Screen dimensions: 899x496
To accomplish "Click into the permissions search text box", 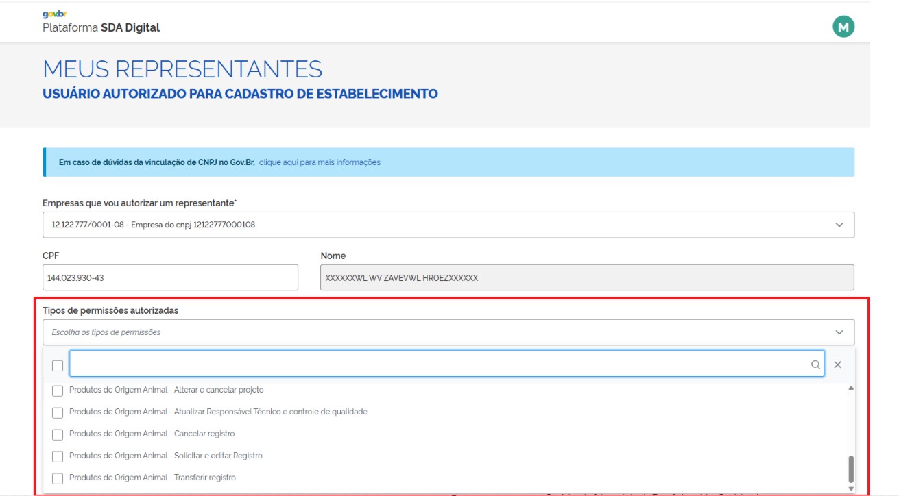I will (439, 364).
